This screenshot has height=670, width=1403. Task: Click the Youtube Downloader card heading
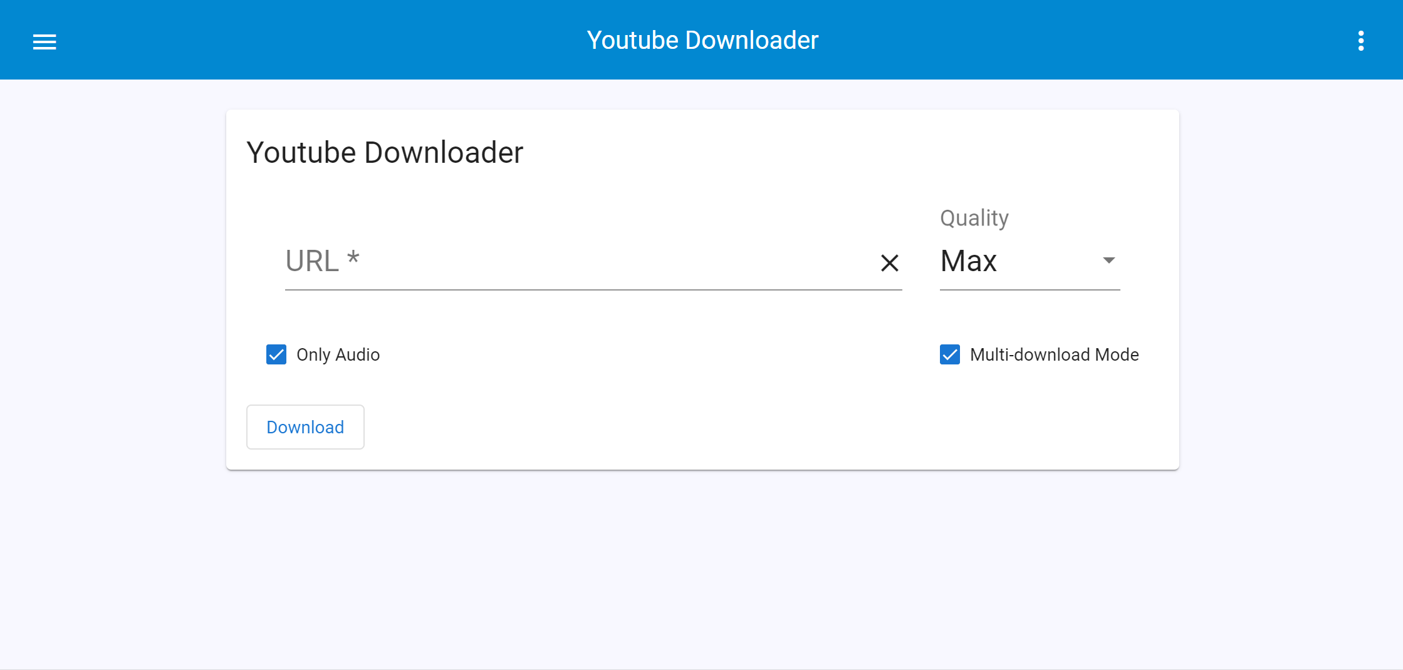pyautogui.click(x=385, y=152)
